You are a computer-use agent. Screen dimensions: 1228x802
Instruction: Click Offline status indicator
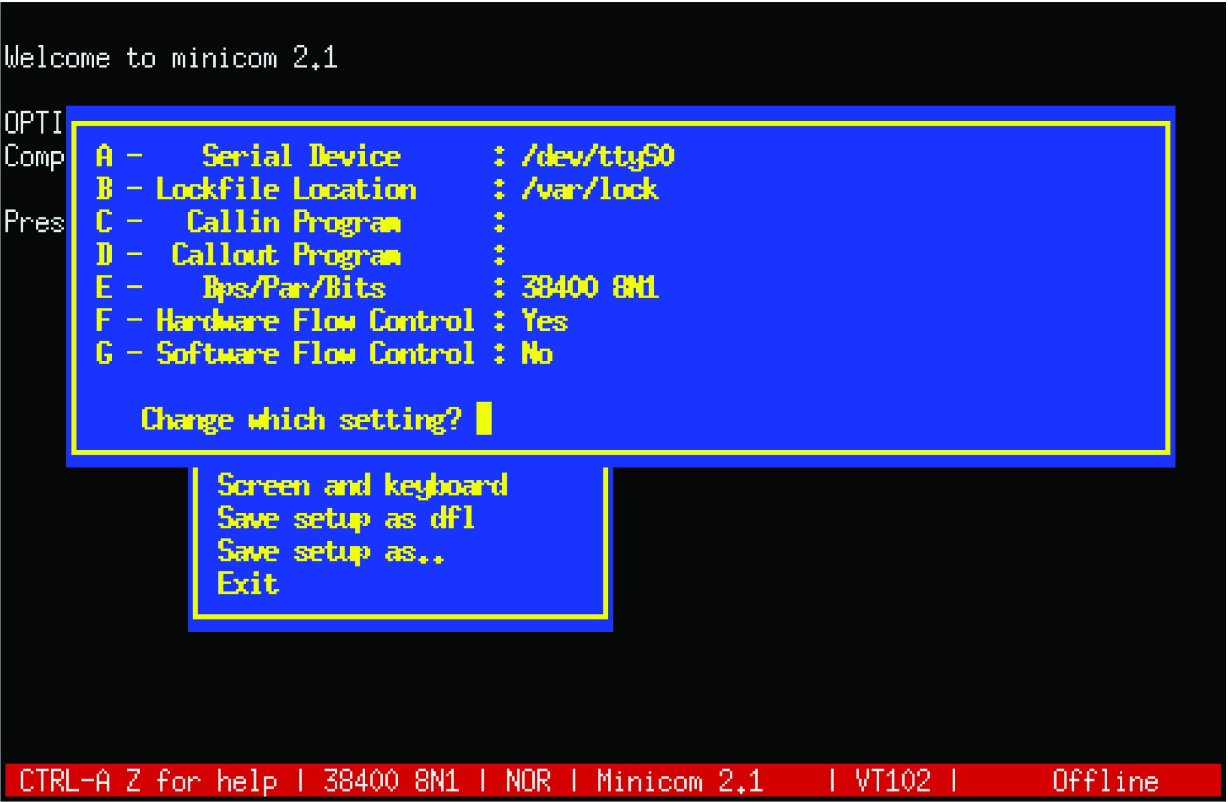point(1105,781)
